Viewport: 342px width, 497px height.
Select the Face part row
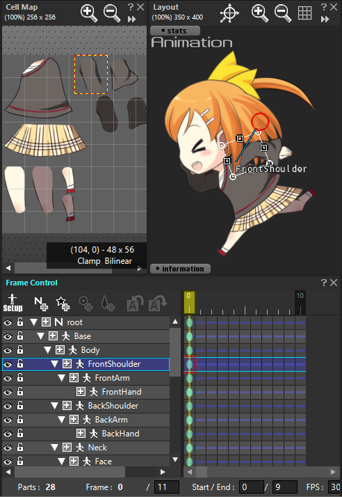click(85, 461)
